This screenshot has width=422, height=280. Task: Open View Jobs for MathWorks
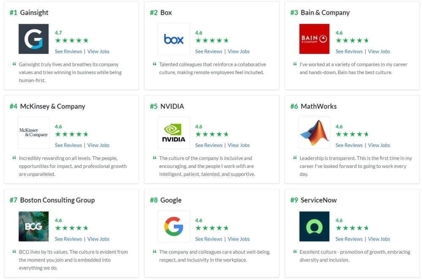click(379, 145)
